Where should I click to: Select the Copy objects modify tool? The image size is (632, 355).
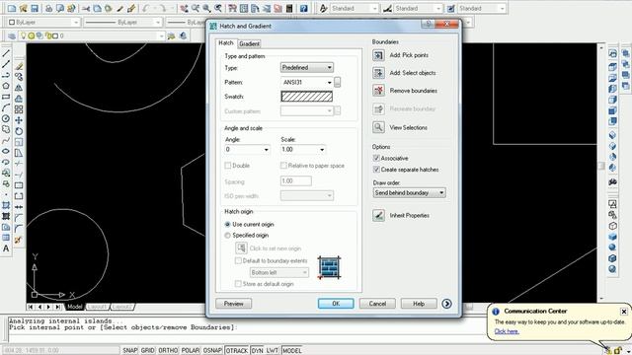[19, 77]
